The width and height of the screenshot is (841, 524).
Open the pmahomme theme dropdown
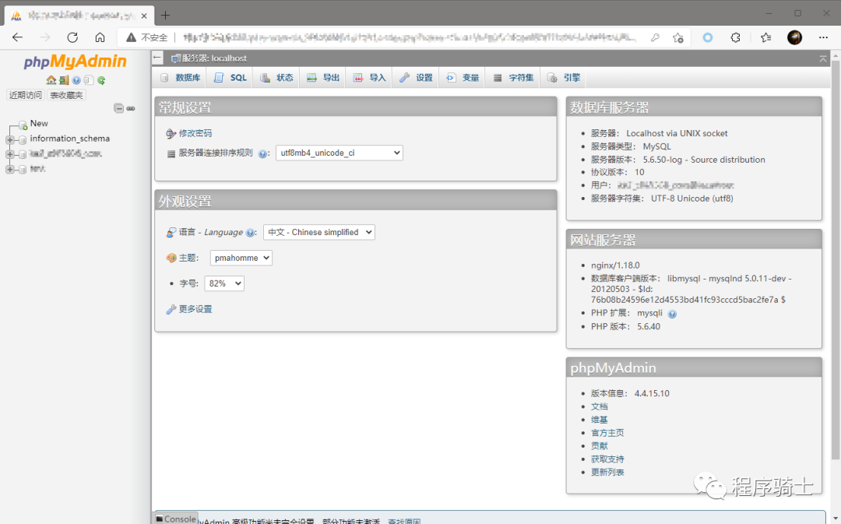(x=241, y=258)
